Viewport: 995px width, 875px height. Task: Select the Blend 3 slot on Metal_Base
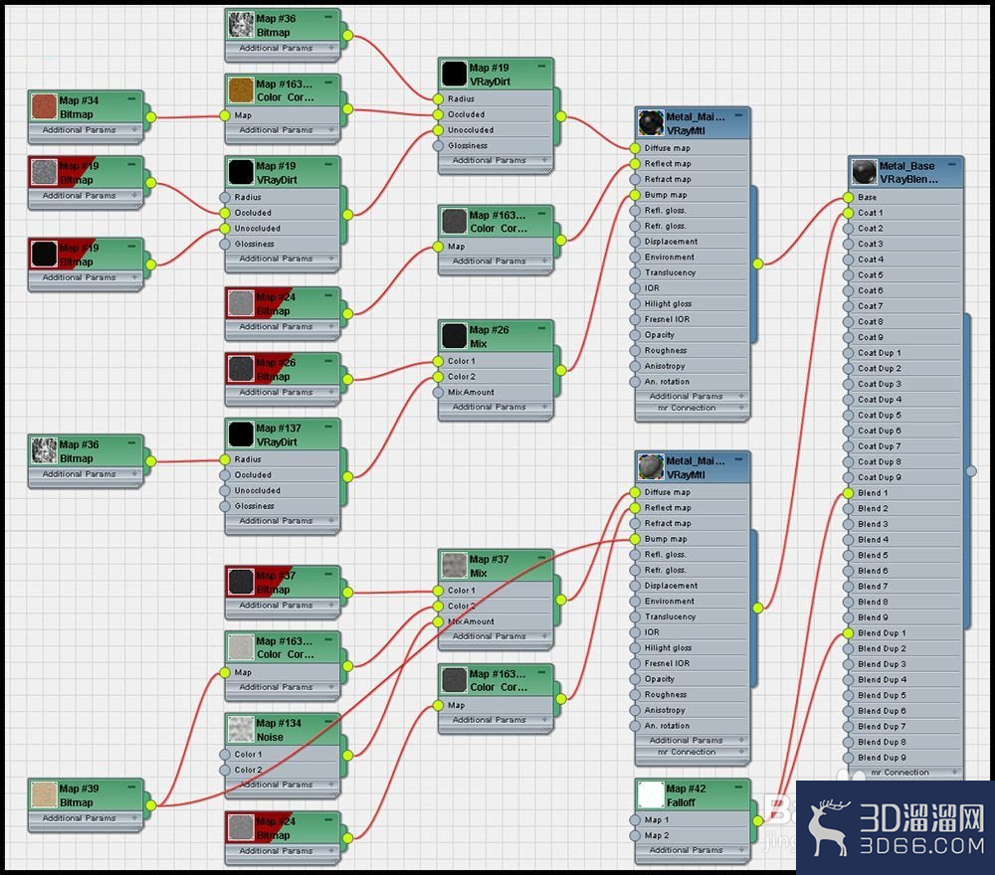(905, 524)
